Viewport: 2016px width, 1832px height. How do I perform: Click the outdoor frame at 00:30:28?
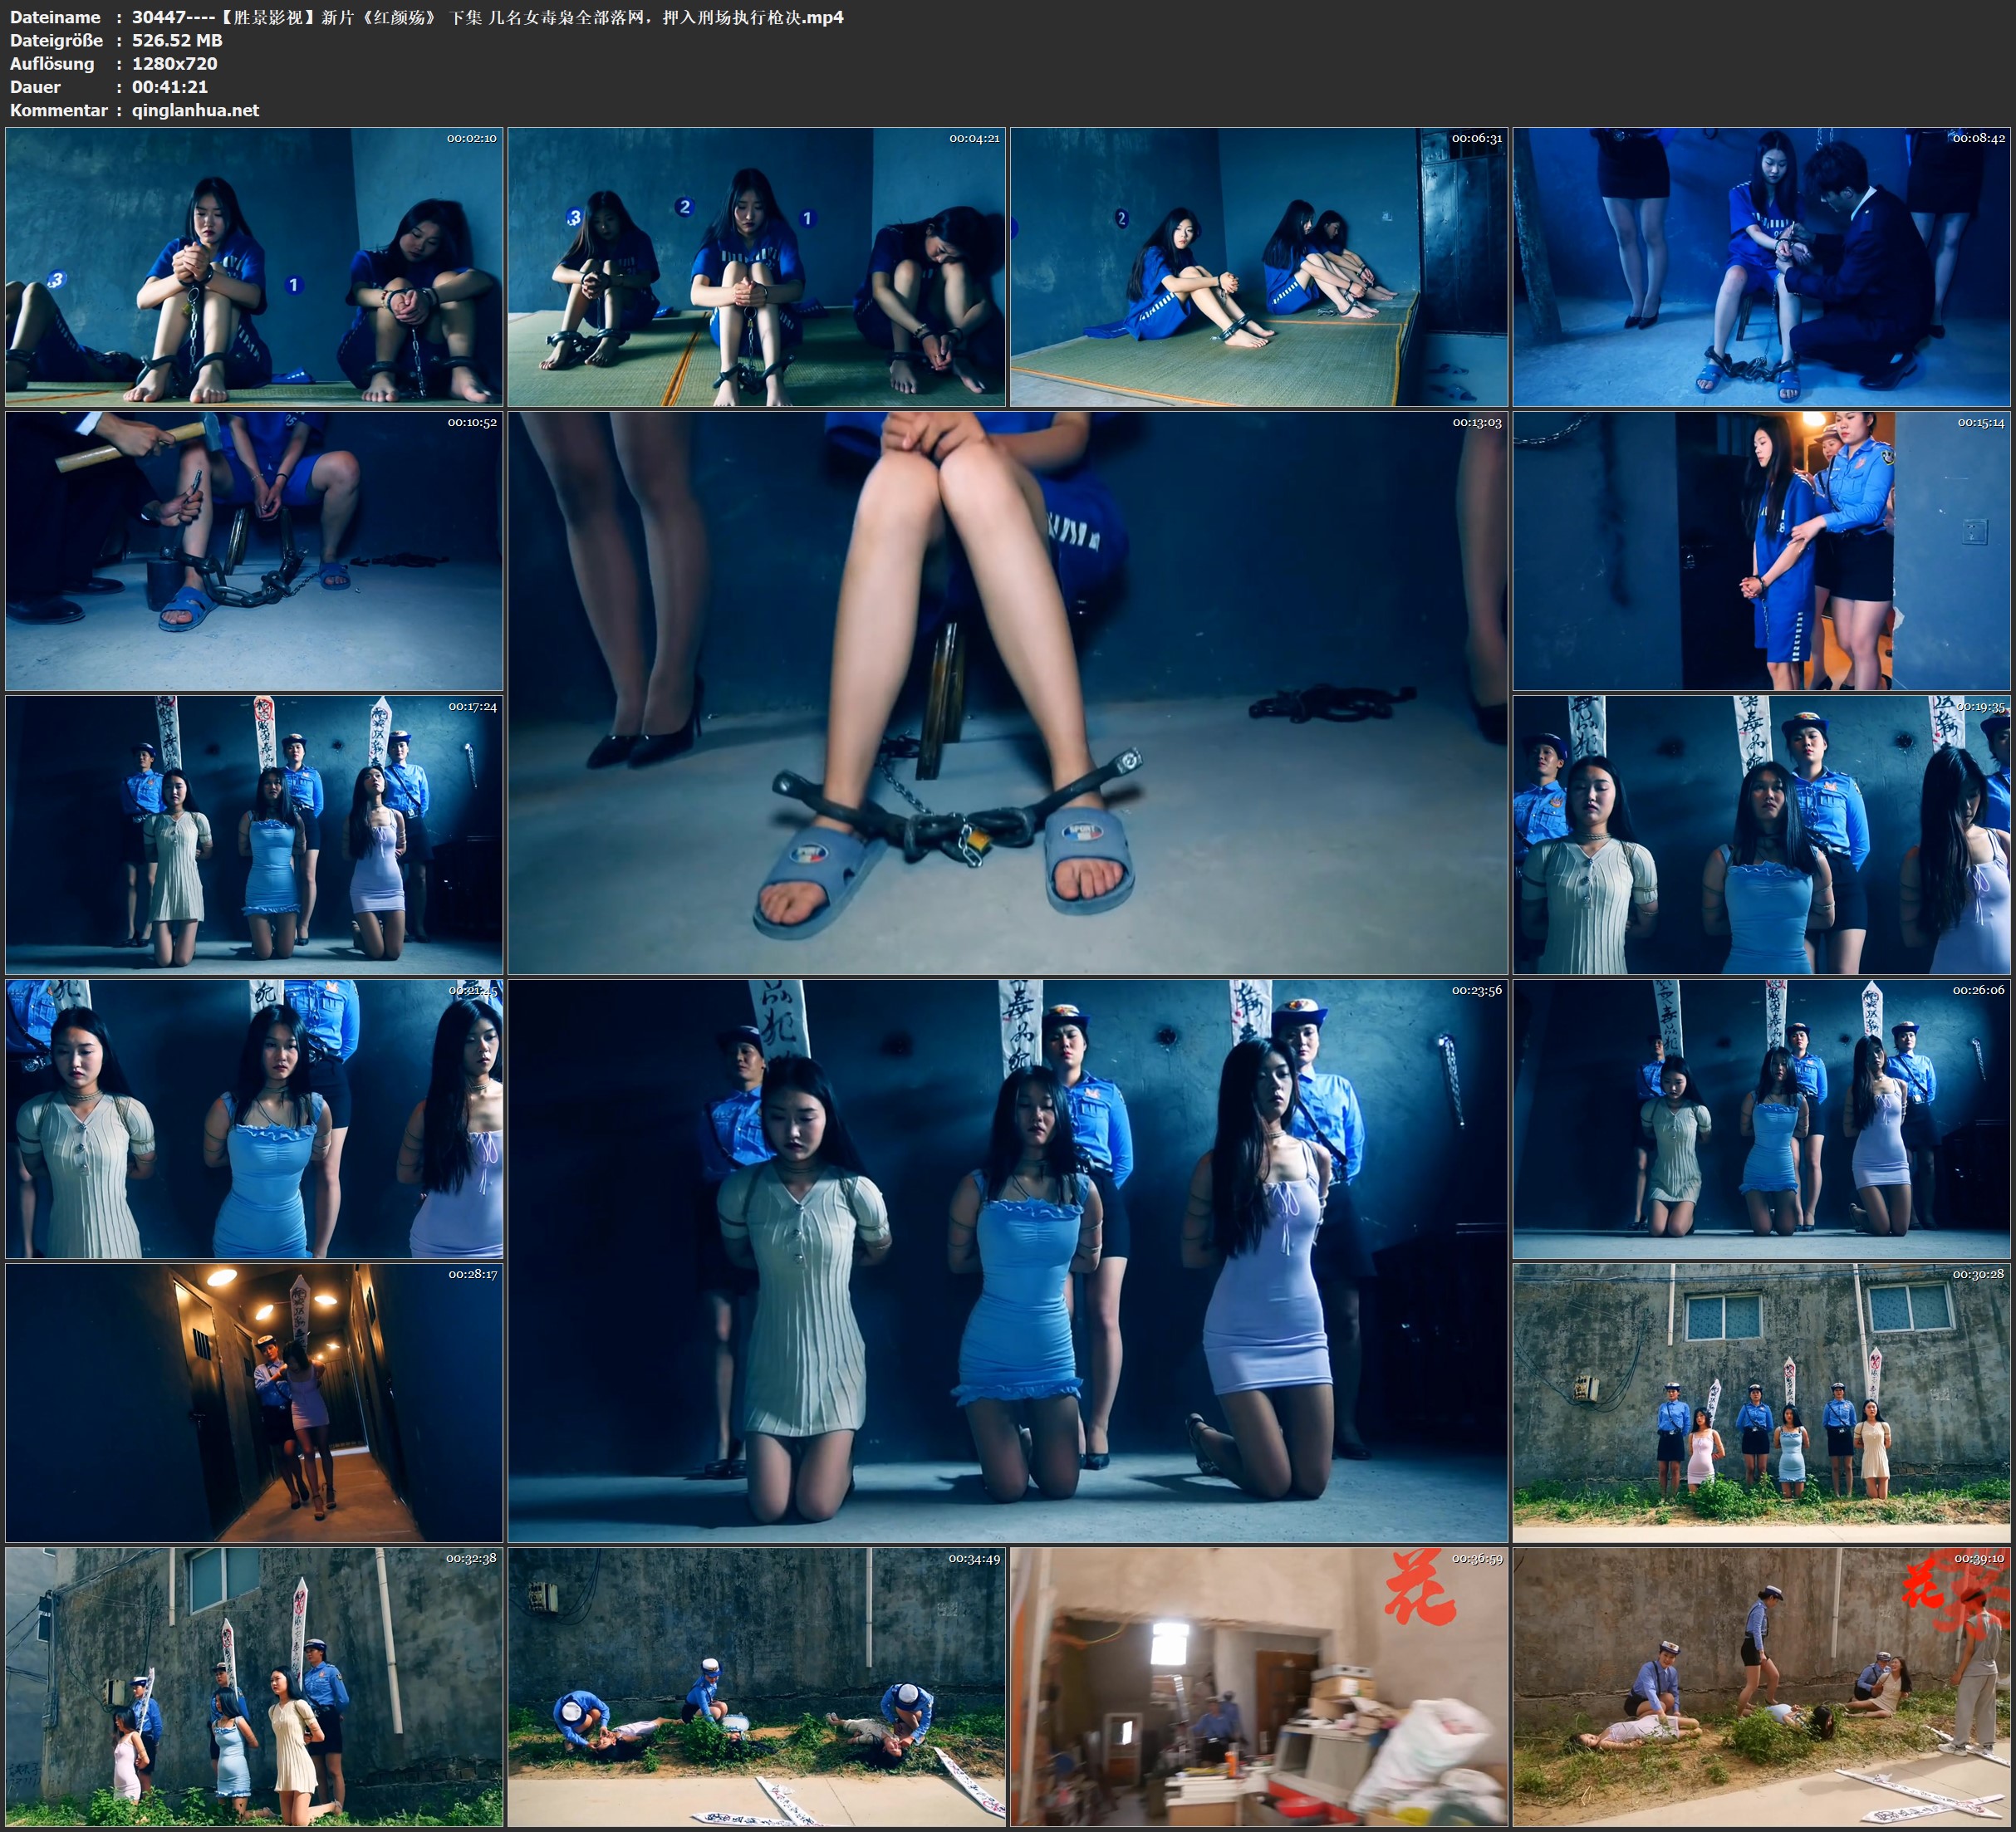pyautogui.click(x=1761, y=1402)
